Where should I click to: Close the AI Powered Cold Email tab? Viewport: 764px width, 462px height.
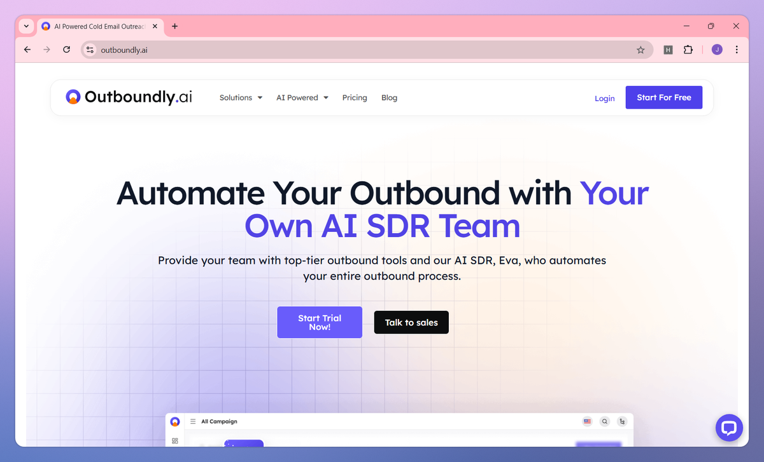tap(155, 26)
